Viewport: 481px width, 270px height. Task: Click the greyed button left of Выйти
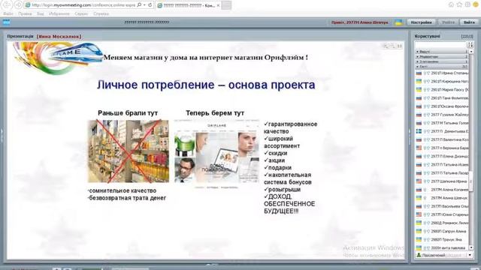(x=448, y=22)
